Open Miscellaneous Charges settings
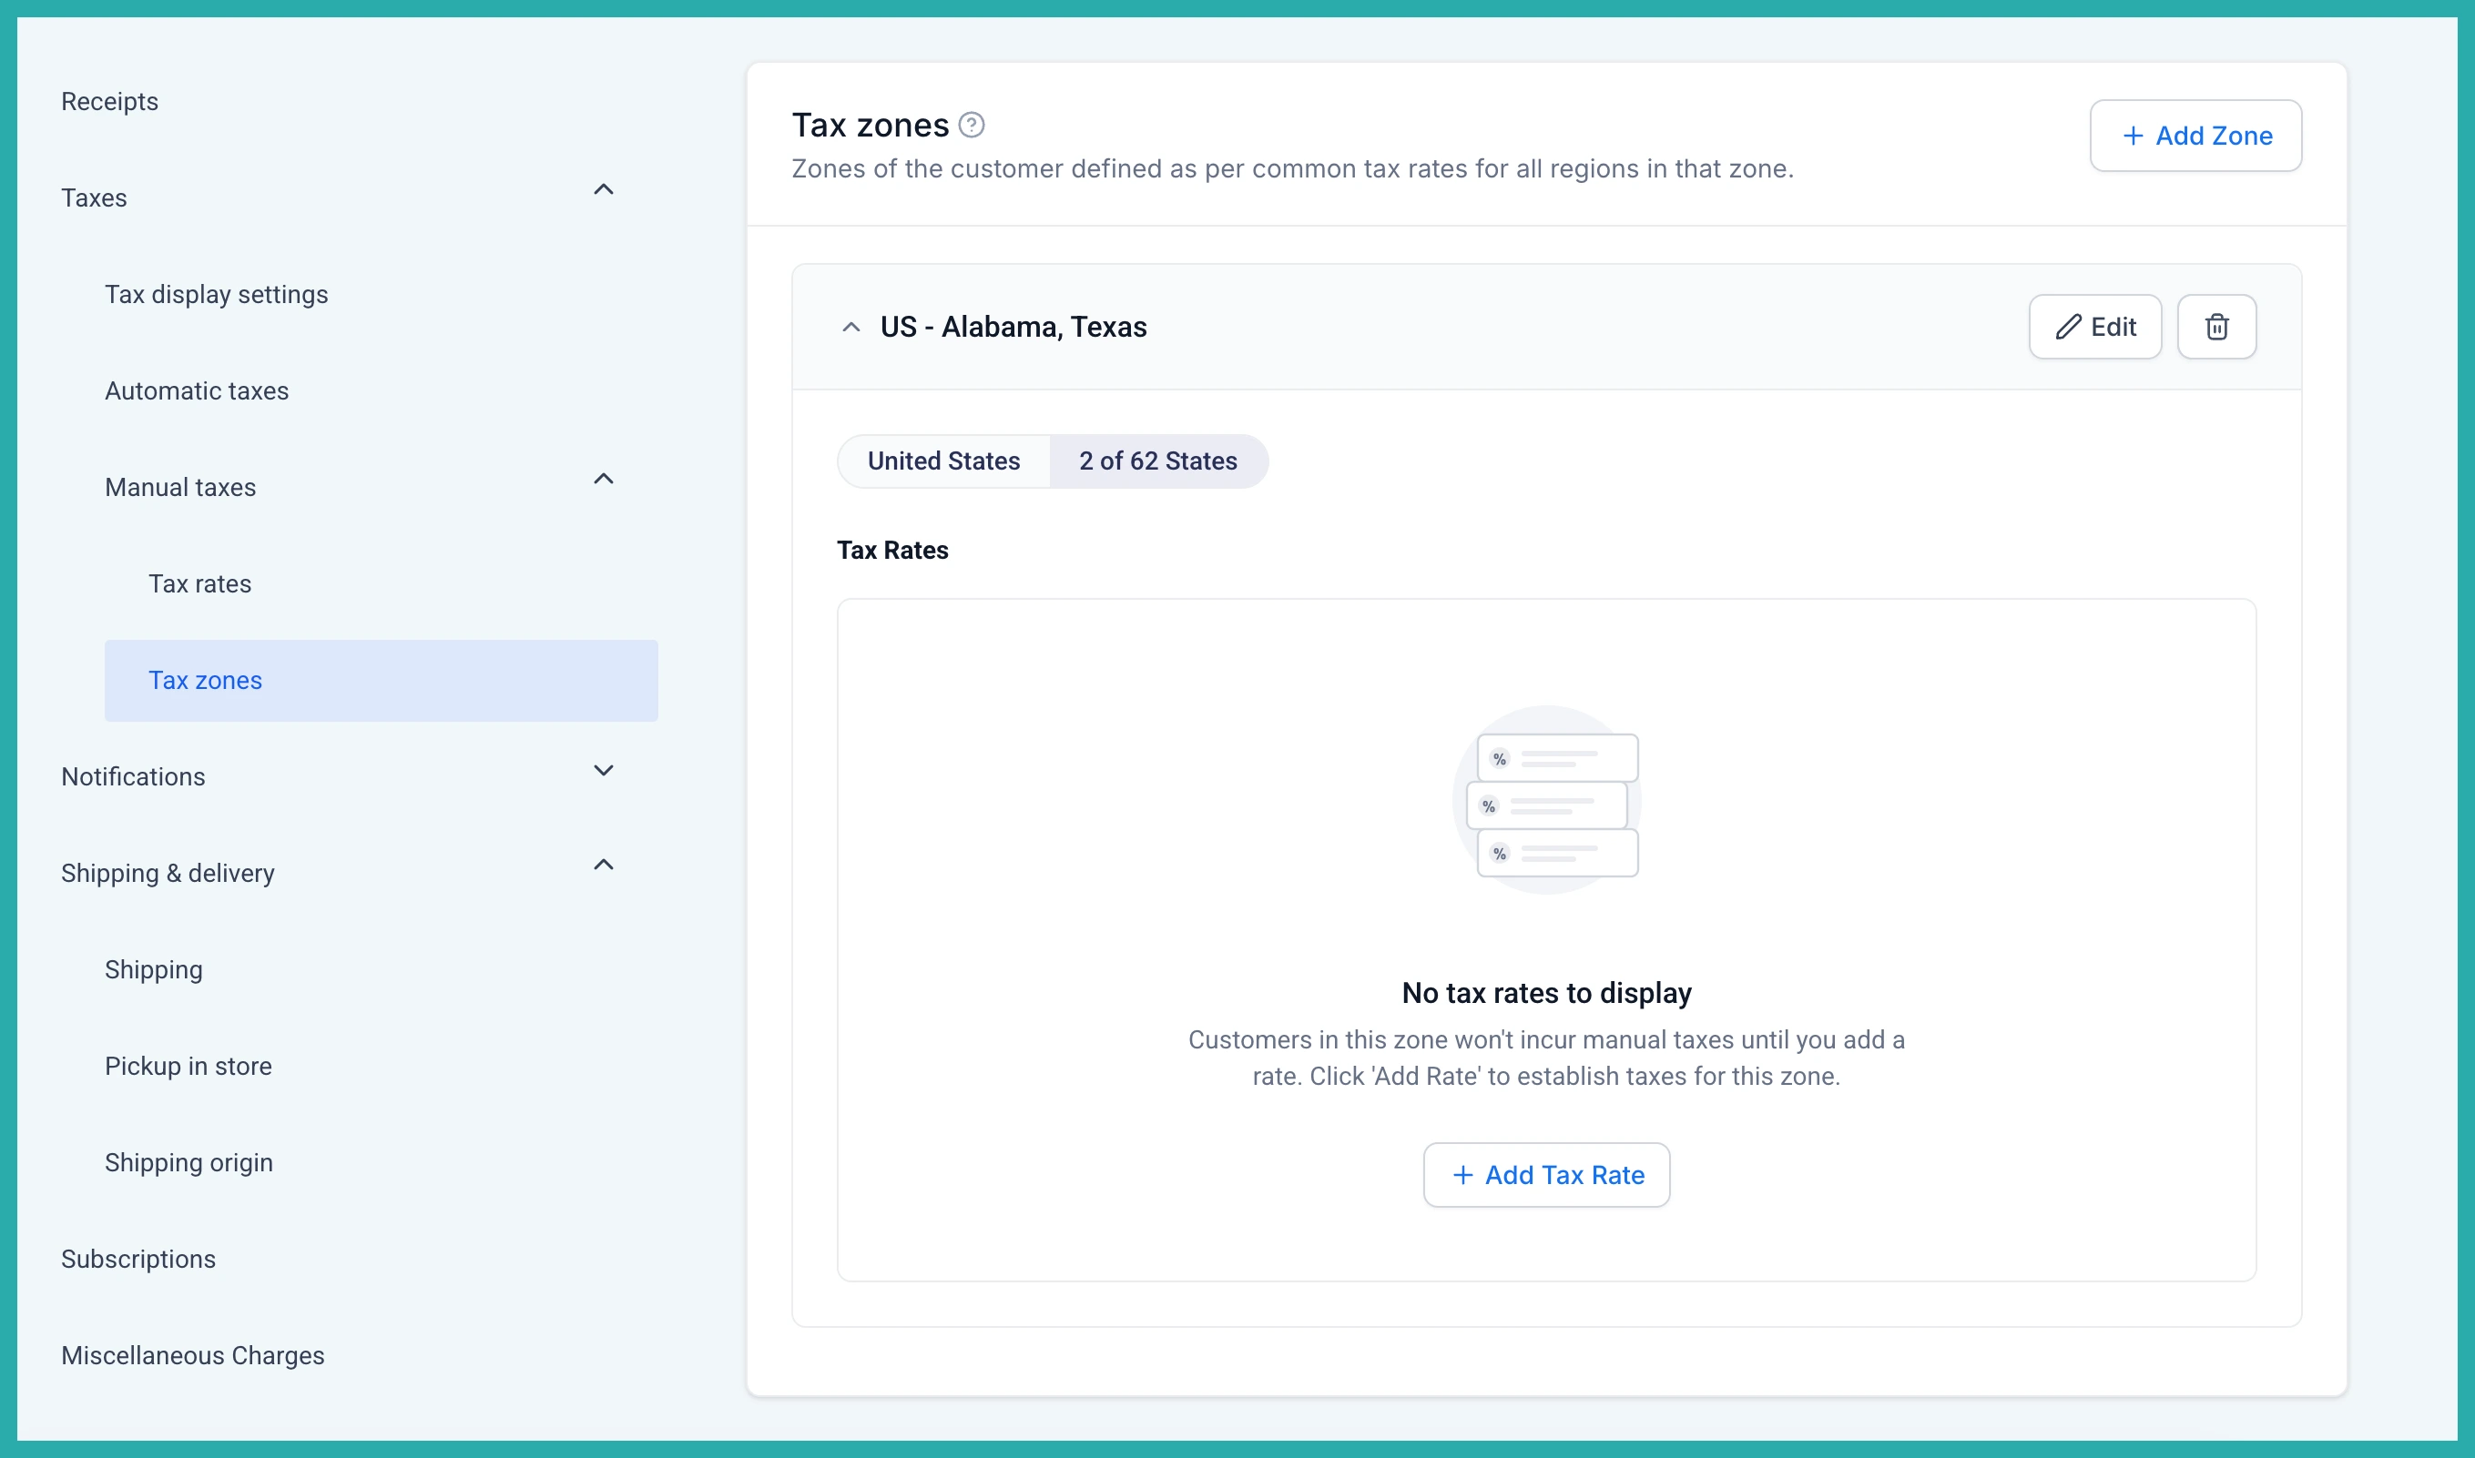The height and width of the screenshot is (1458, 2475). pos(193,1355)
